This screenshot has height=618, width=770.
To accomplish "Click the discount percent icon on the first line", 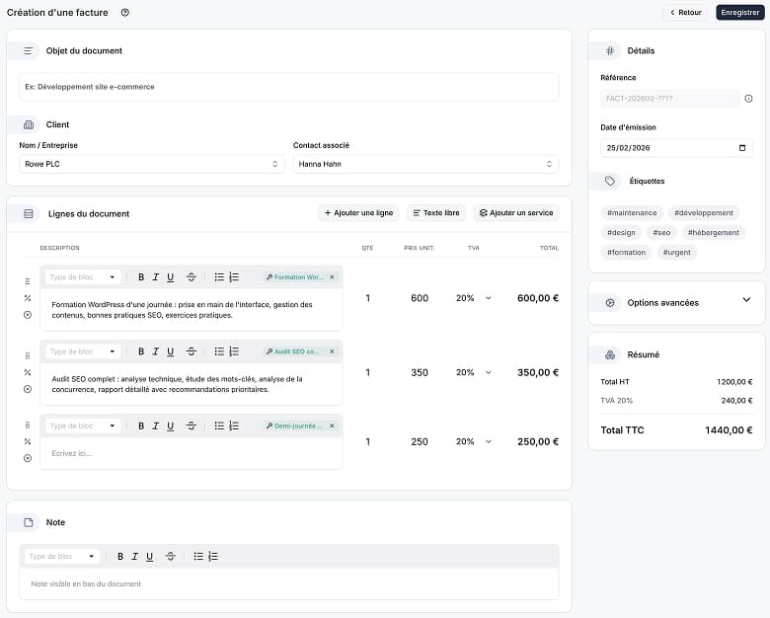I will (x=28, y=298).
